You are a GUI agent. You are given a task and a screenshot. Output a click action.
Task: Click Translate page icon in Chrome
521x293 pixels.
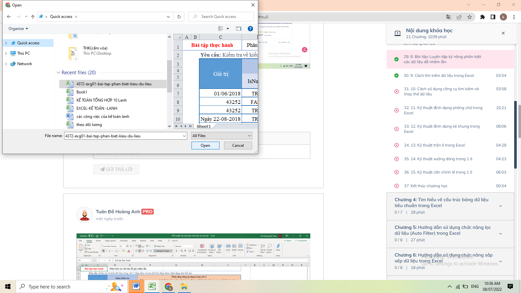point(449,17)
